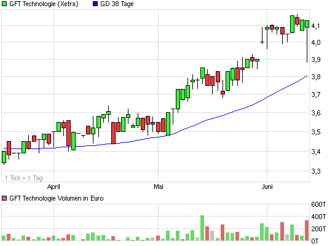
Task: Click the 'Juni' axis label
Action: [267, 186]
